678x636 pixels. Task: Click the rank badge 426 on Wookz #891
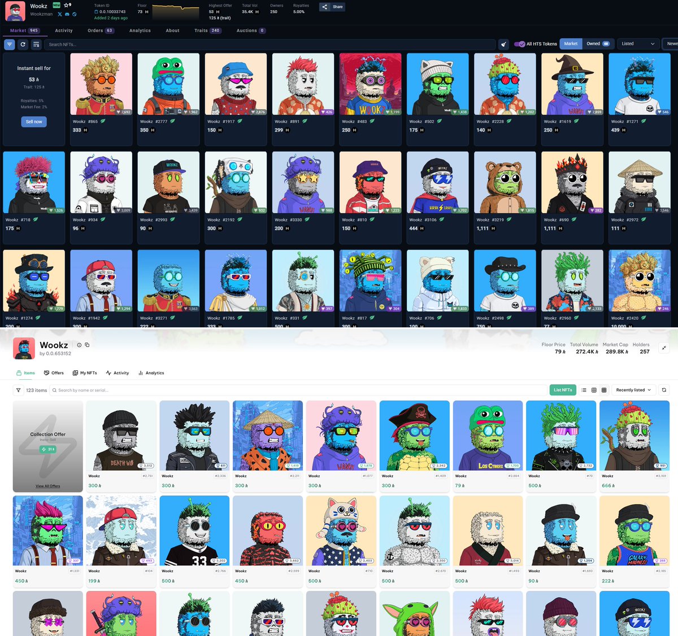(326, 112)
